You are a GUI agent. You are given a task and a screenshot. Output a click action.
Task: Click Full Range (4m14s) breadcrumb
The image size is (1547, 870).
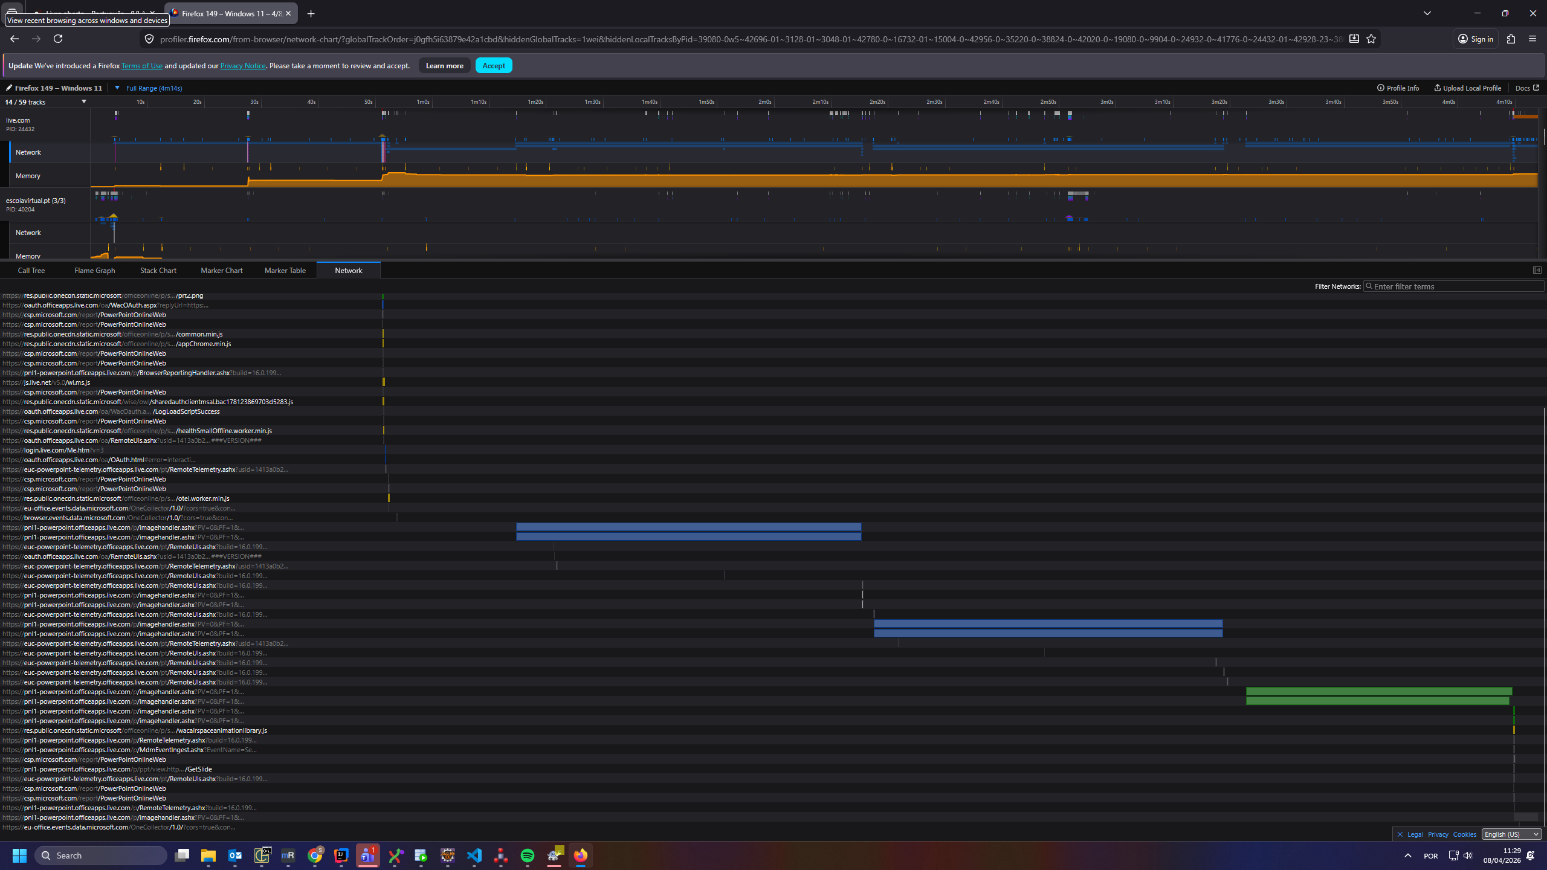pyautogui.click(x=154, y=88)
